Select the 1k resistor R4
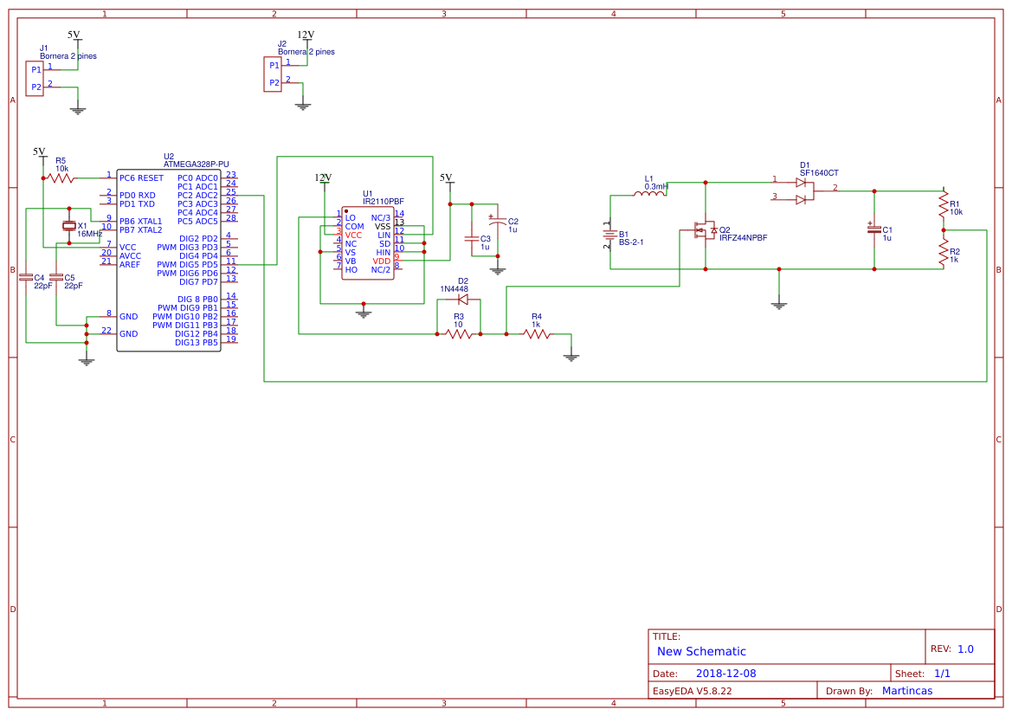Viewport: 1012px width, 716px height. [538, 333]
